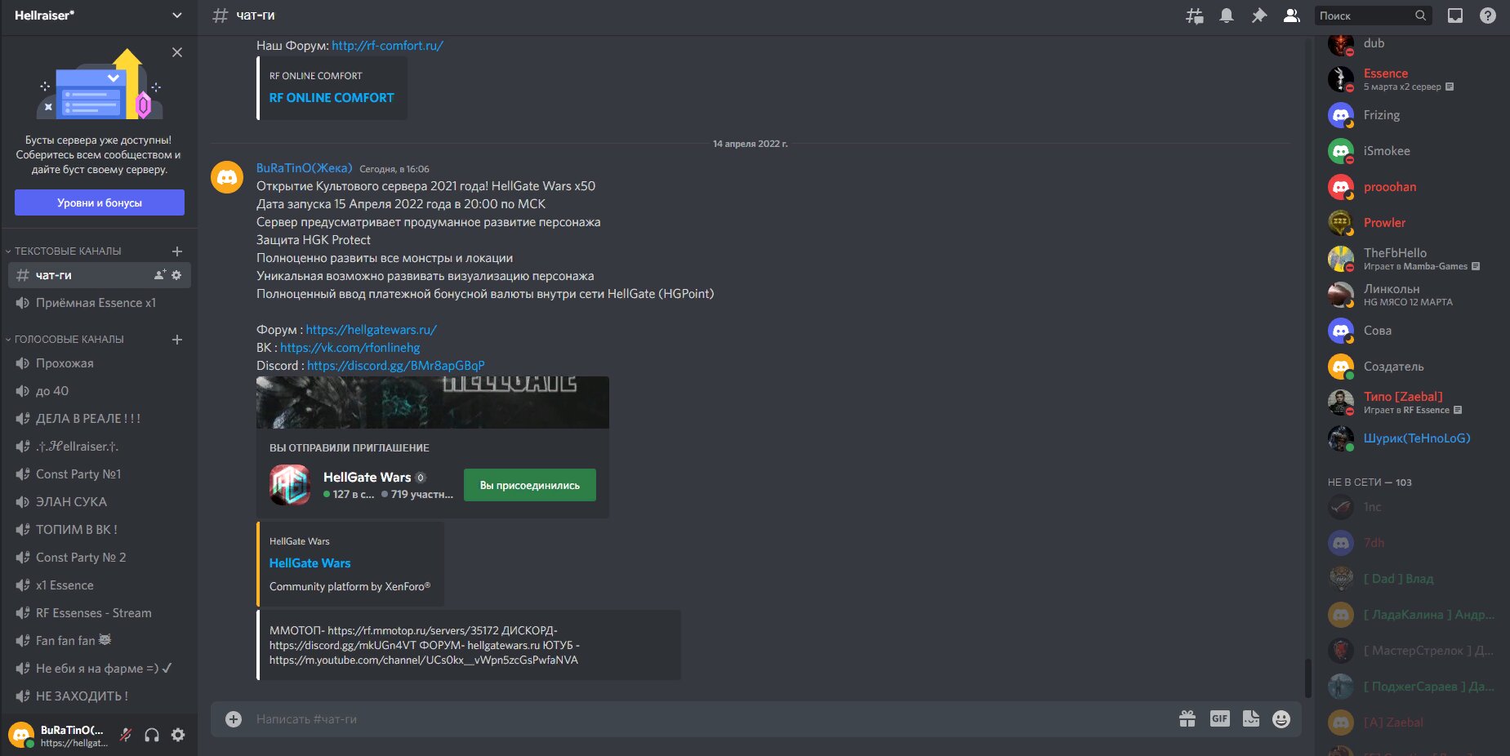
Task: Join Приёмная Essence x1 voice channel
Action: pos(100,303)
